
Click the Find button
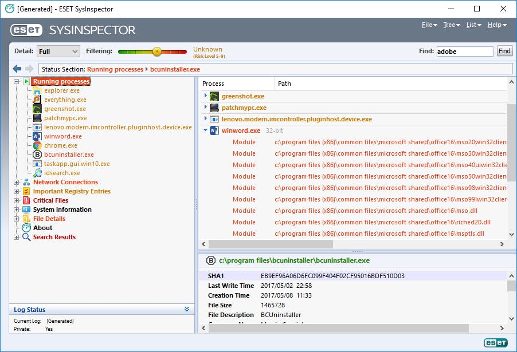tap(504, 52)
